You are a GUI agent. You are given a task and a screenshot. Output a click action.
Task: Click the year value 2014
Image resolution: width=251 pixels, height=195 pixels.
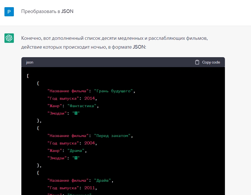(90, 98)
